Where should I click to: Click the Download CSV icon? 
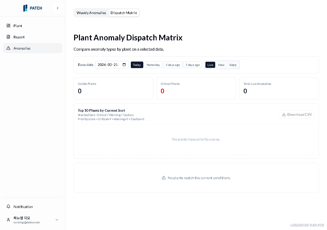284,114
